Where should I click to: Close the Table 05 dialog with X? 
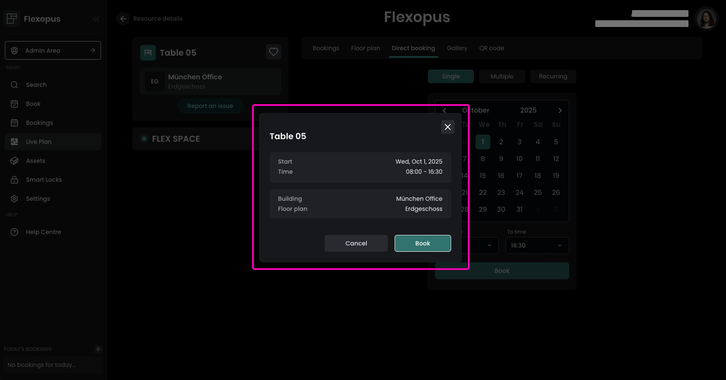[x=447, y=127]
